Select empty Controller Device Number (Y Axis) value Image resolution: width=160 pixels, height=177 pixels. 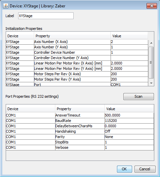(129, 58)
